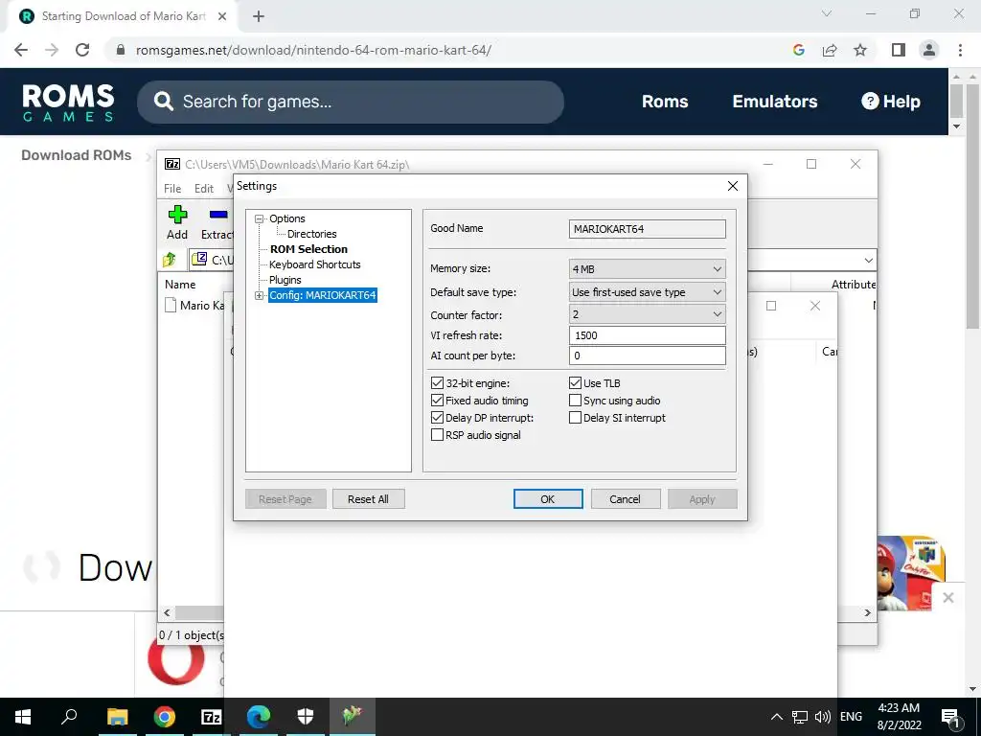Enable Delay SI interrupt
This screenshot has height=736, width=981.
click(575, 418)
